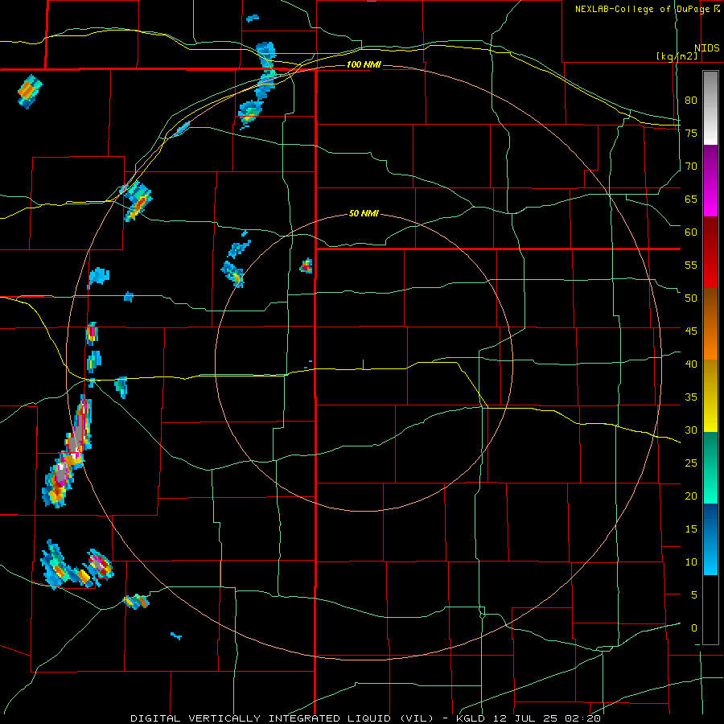Click the 100 NMI range ring label
Image resolution: width=724 pixels, height=724 pixels.
(364, 64)
